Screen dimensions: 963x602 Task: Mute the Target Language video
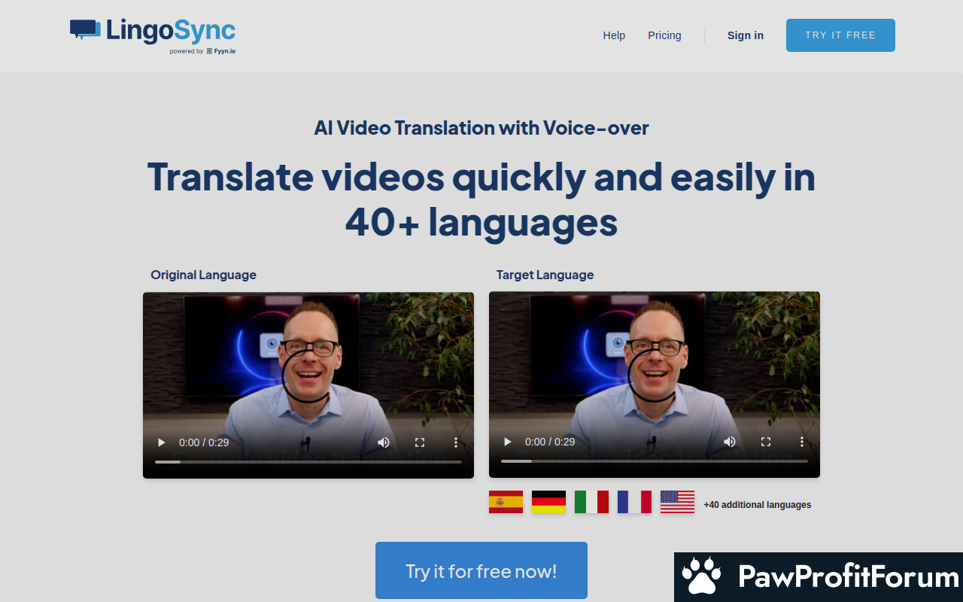(x=730, y=442)
